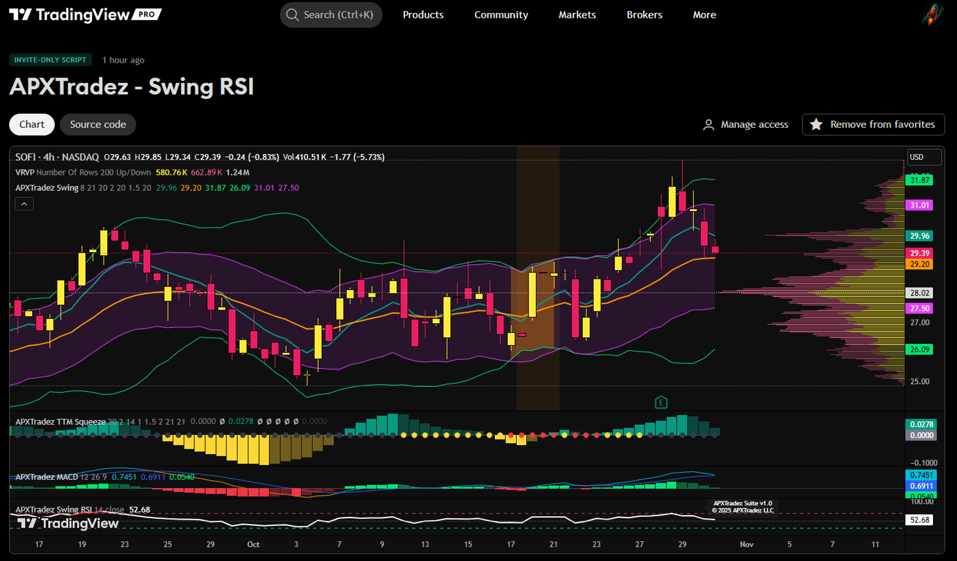Switch to the Source code tab
The image size is (957, 561).
[x=98, y=124]
